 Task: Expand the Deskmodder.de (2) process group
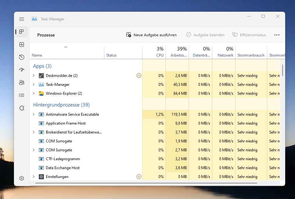click(x=34, y=76)
